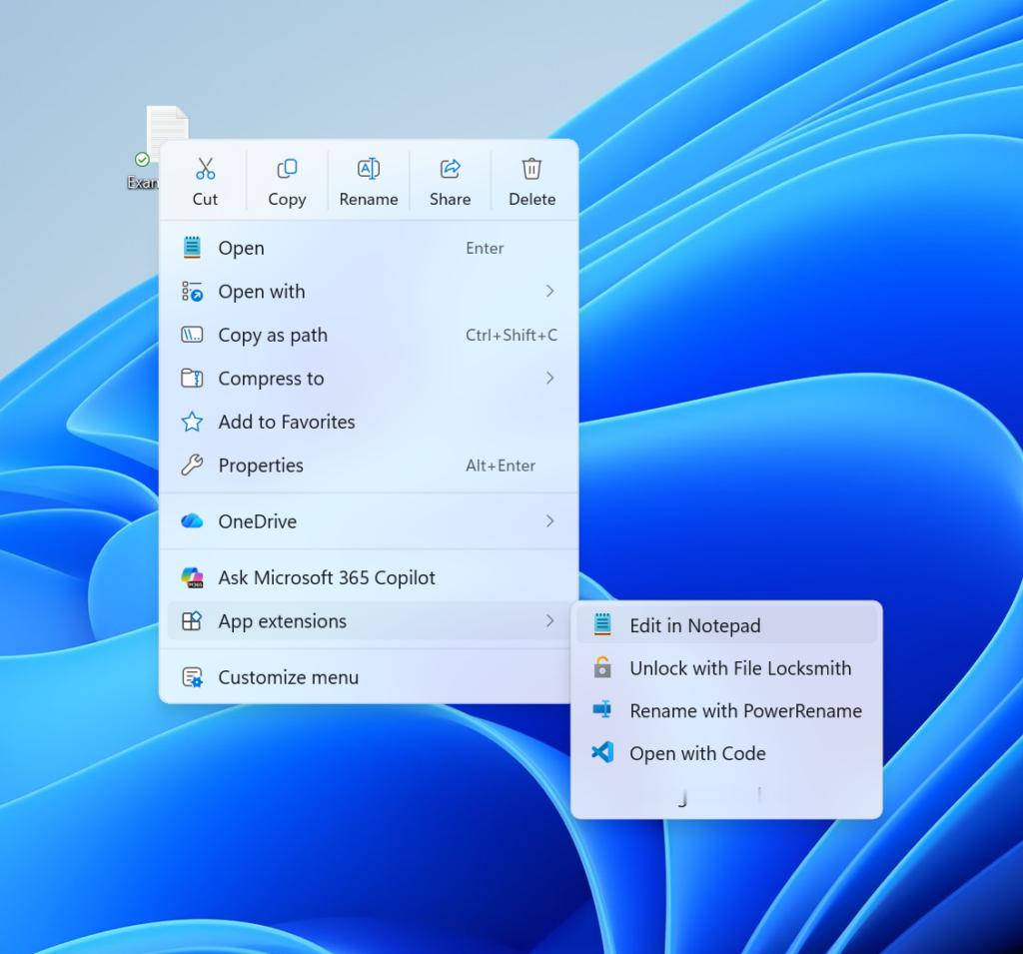This screenshot has height=954, width=1023.
Task: Open Customize menu entry
Action: click(369, 677)
